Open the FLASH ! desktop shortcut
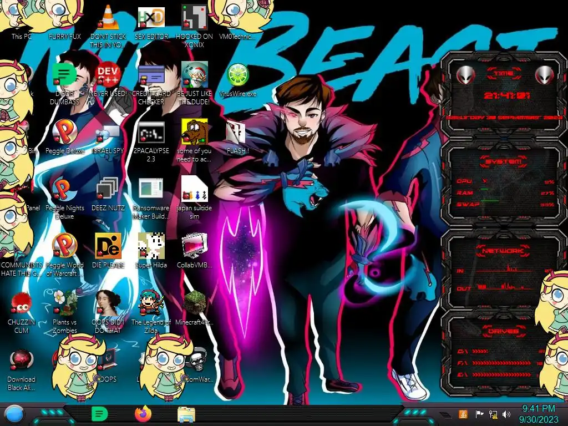Image resolution: width=568 pixels, height=426 pixels. (236, 132)
